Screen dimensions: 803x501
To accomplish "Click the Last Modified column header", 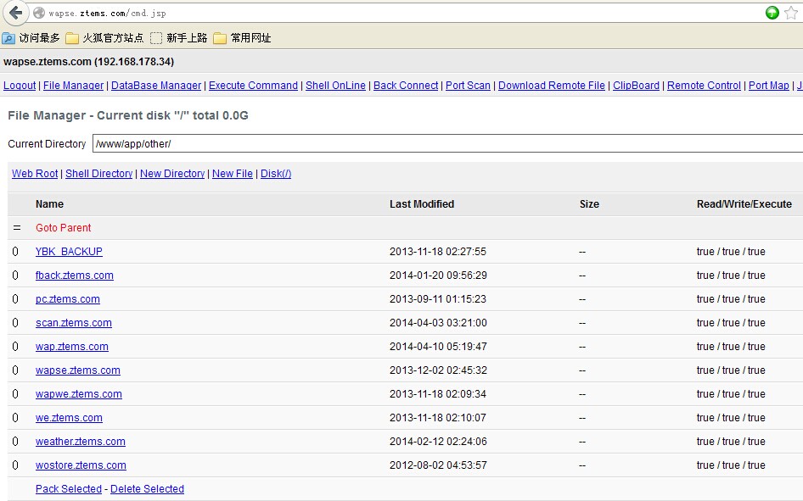I will pyautogui.click(x=422, y=204).
